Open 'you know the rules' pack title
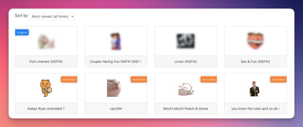 [x=255, y=109]
